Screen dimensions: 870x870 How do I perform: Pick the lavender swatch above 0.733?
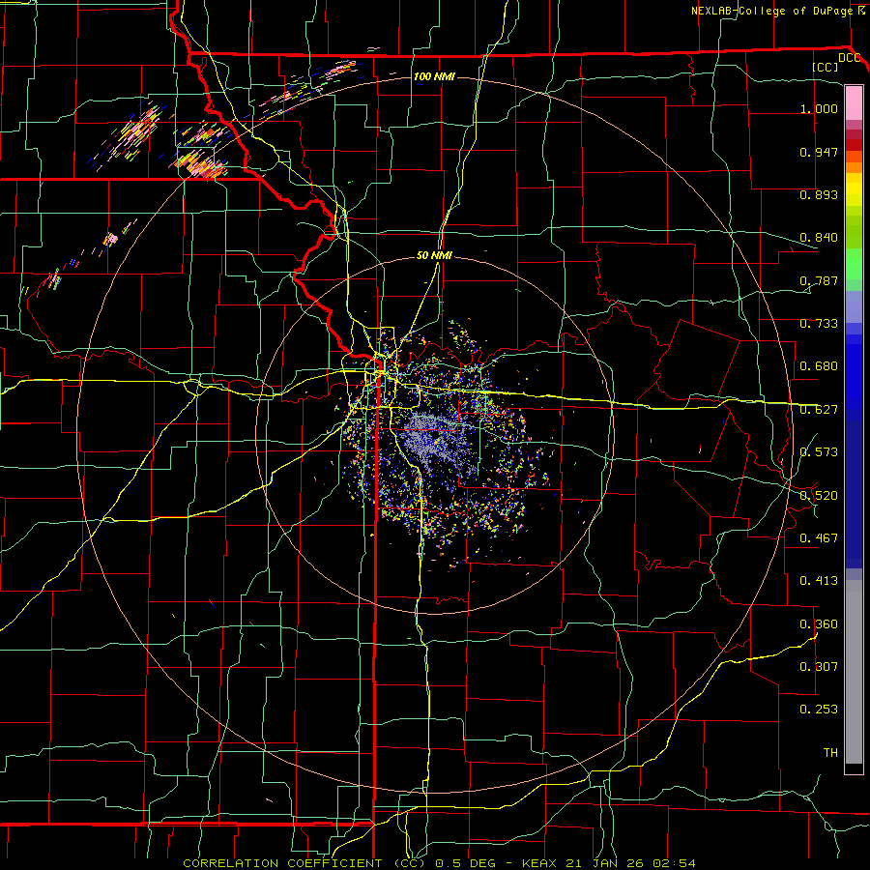point(854,306)
